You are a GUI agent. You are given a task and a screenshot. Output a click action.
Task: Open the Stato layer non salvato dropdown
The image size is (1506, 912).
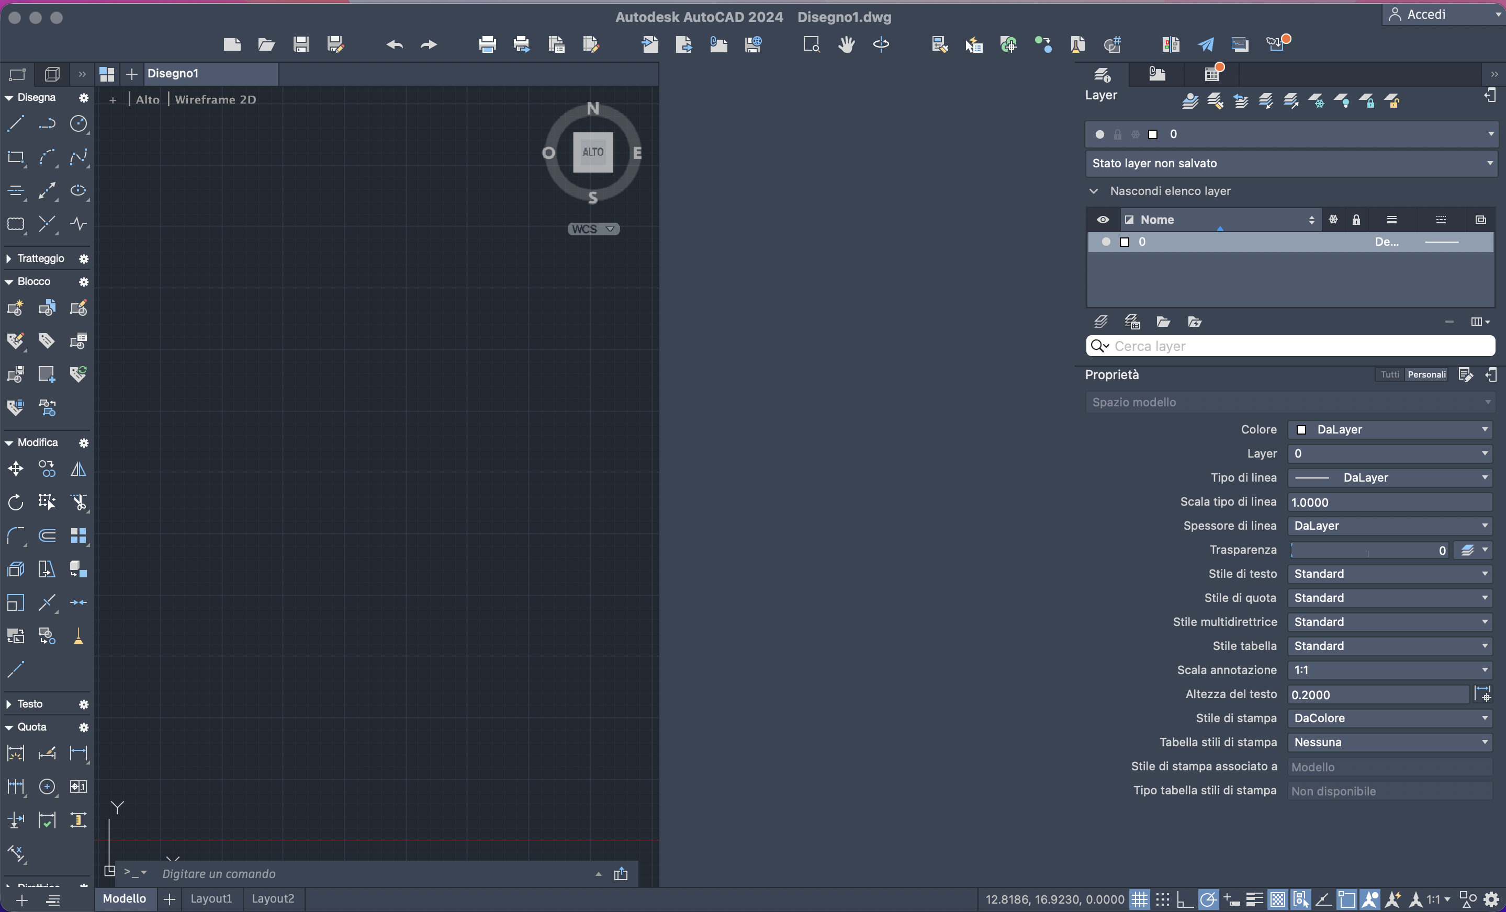(1291, 163)
